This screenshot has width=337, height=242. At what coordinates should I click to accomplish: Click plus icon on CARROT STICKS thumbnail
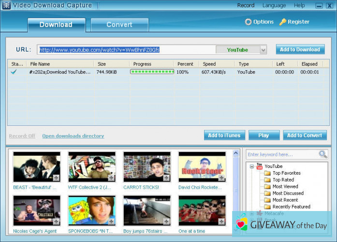166,179
